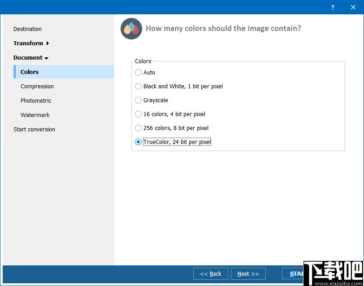364x286 pixels.
Task: Open the Watermark settings page
Action: pyautogui.click(x=35, y=115)
